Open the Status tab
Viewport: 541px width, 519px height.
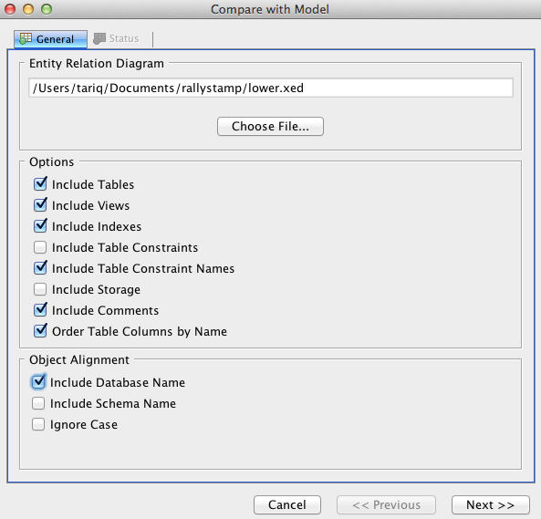[116, 38]
